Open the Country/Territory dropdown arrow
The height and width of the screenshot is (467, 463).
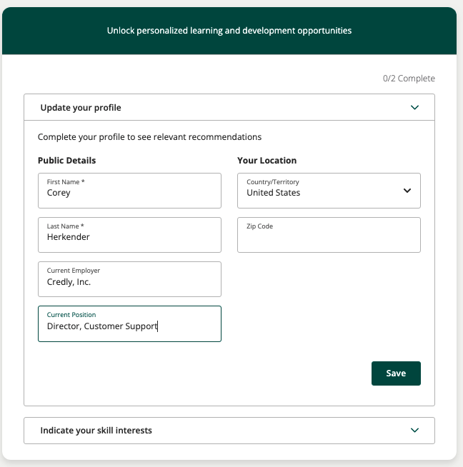(407, 191)
